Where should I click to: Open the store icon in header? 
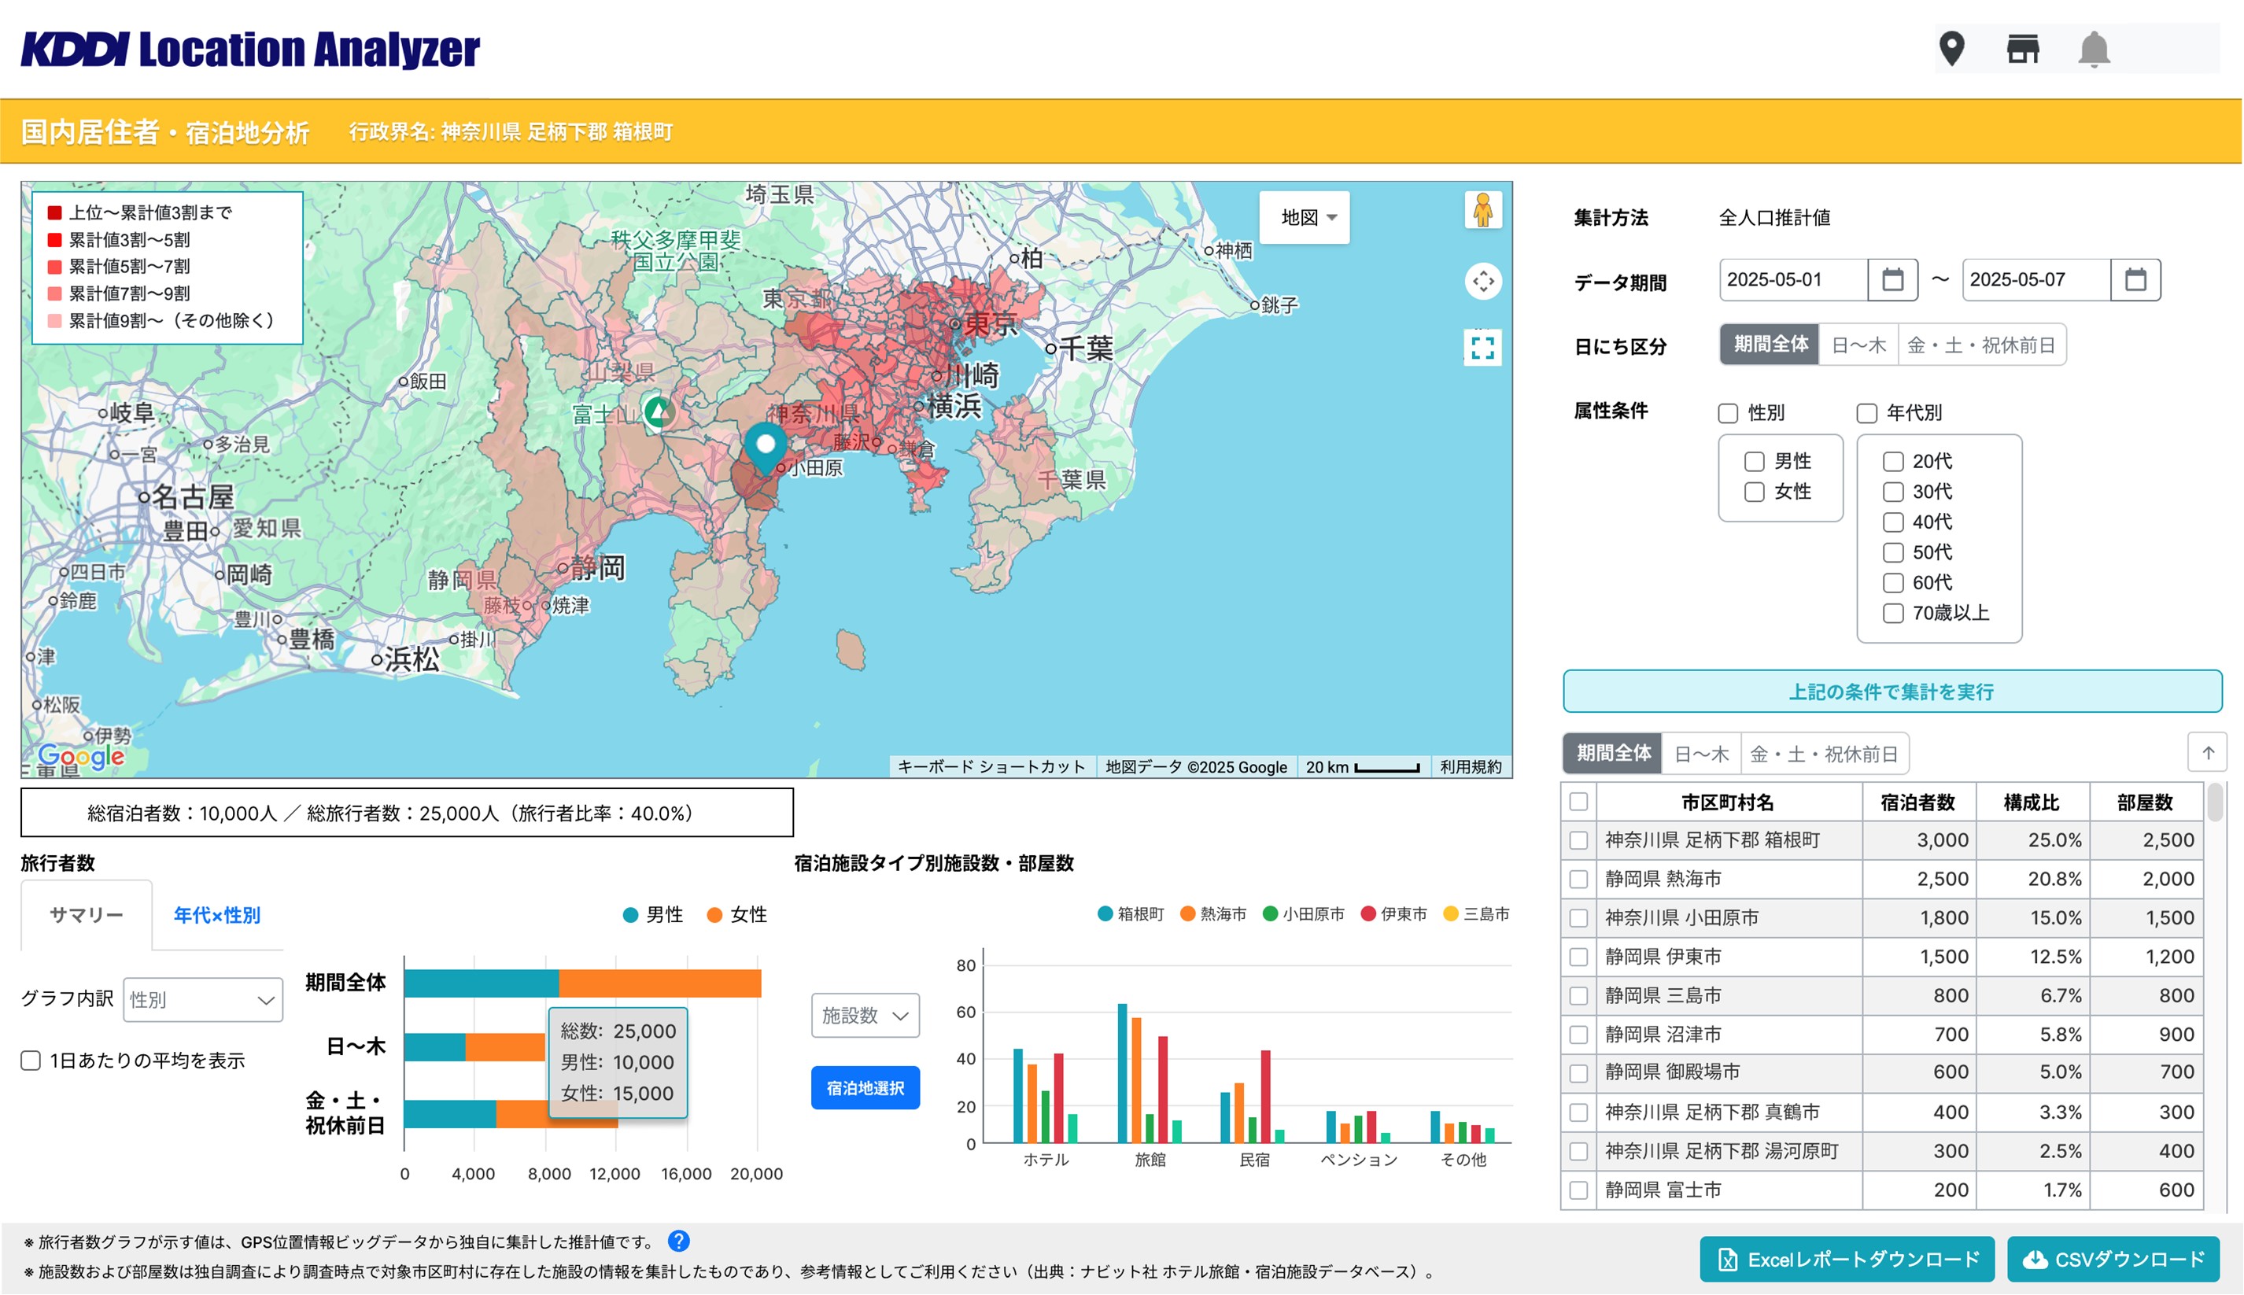pos(2024,49)
